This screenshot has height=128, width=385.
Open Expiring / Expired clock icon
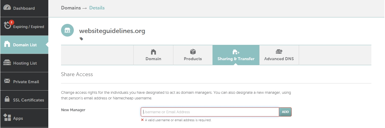click(x=7, y=26)
